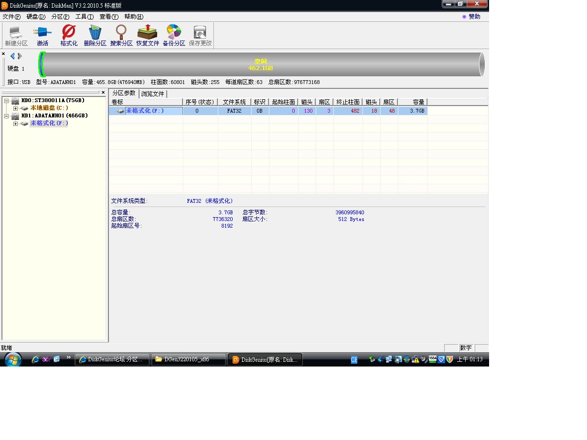The width and height of the screenshot is (587, 440).
Task: Click the clock showing 上午 01:13
Action: tap(470, 359)
